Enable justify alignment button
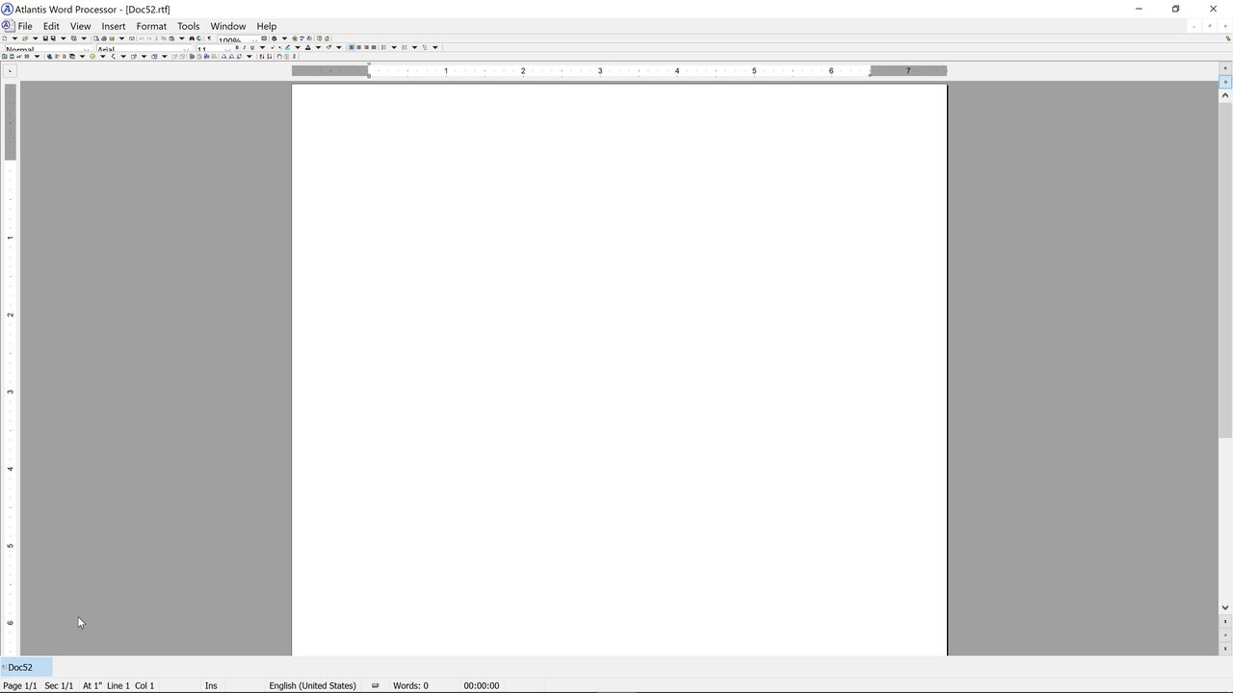 (374, 47)
